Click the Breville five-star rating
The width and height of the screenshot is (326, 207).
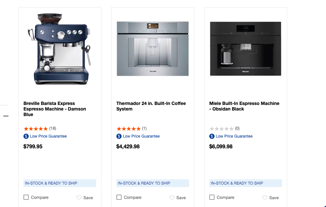tap(36, 128)
